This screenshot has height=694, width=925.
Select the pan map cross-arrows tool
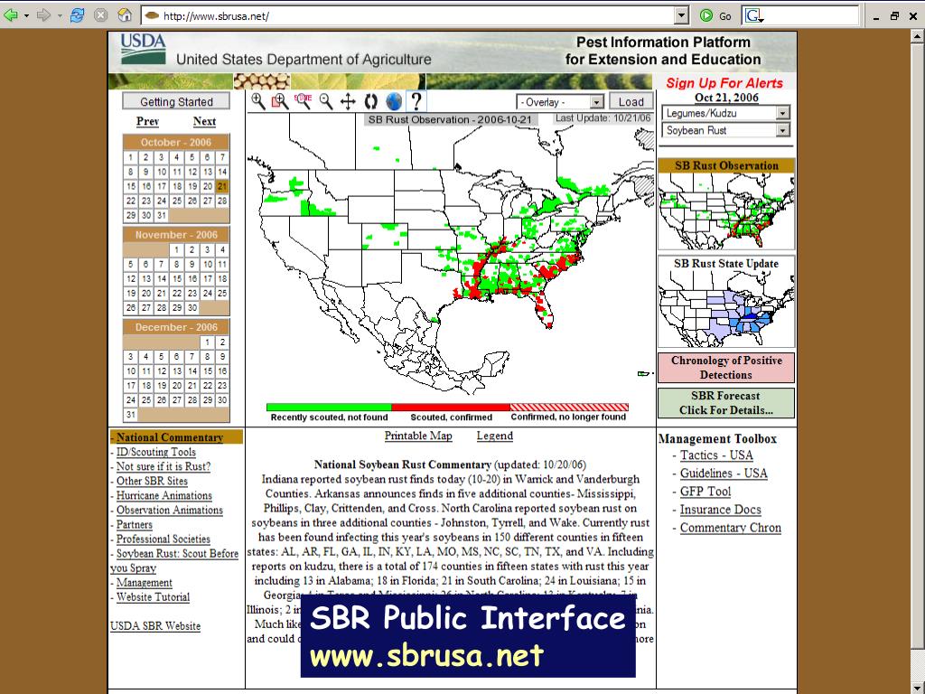[x=348, y=101]
